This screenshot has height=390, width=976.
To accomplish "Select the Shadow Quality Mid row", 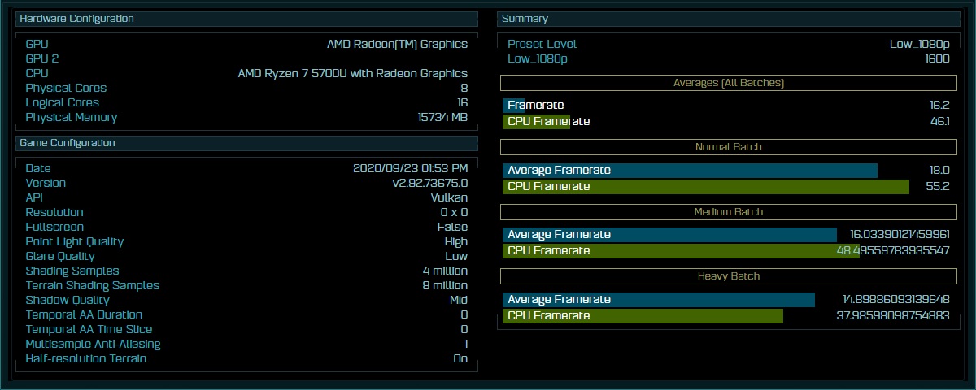I will (246, 300).
